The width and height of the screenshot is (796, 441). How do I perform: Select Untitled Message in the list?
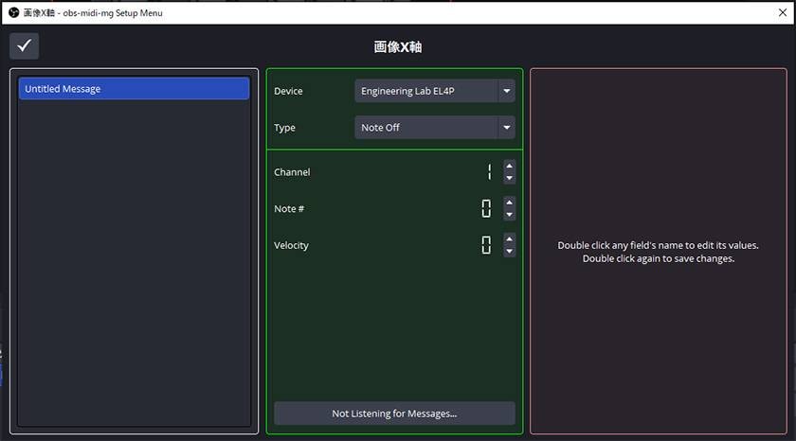click(x=134, y=89)
